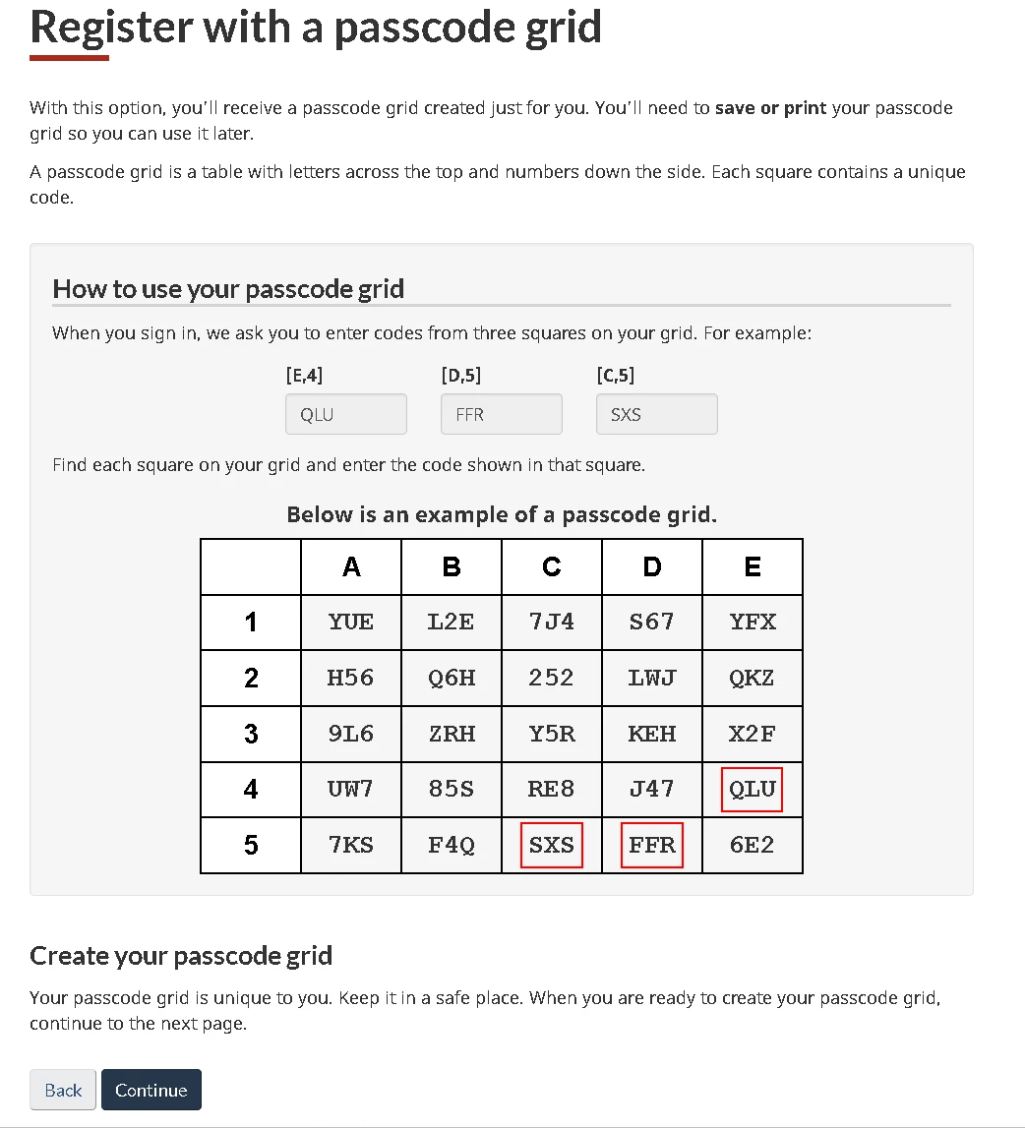Click the [D,5] label above field

[x=461, y=375]
